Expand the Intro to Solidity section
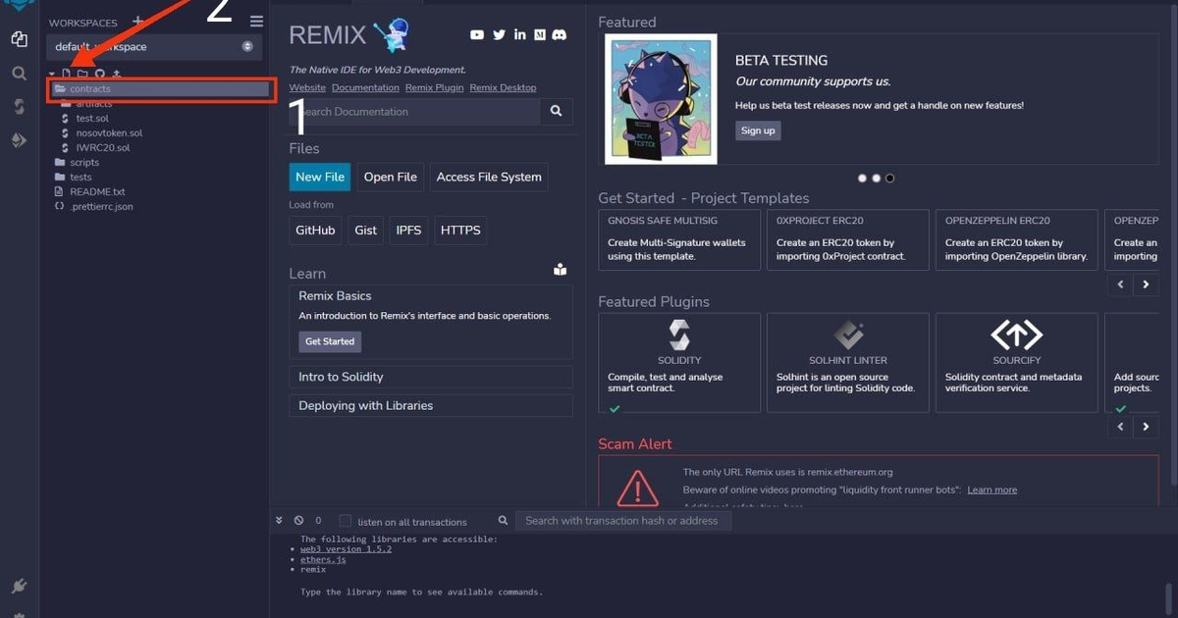Screen dimensions: 1178x618 430,377
